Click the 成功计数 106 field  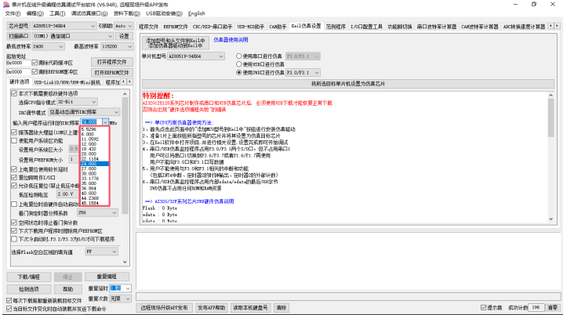pos(536,307)
